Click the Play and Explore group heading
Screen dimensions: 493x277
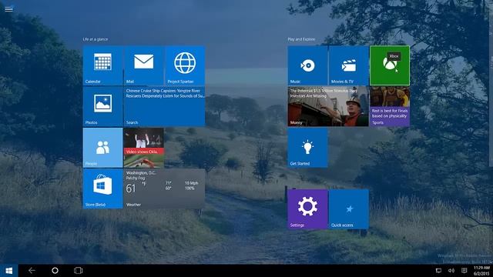[x=301, y=39]
